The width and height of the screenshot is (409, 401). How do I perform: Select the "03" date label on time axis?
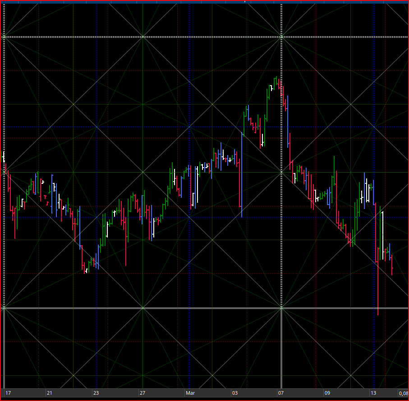(x=235, y=393)
